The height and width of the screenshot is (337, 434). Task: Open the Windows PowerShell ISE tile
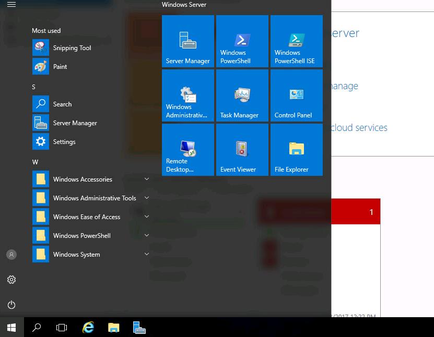297,41
